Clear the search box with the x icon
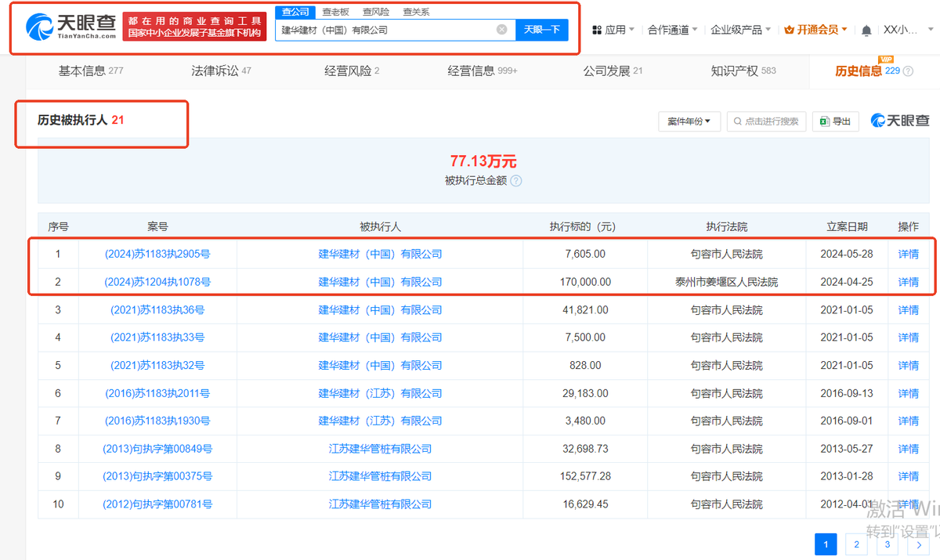The width and height of the screenshot is (940, 560). (501, 29)
